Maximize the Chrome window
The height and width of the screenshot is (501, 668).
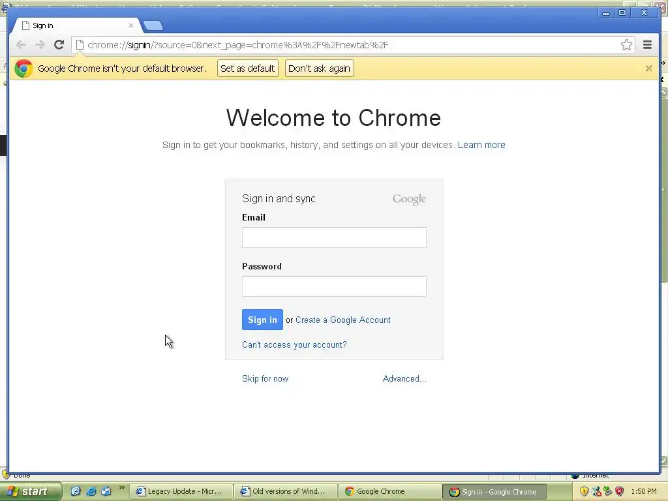622,13
